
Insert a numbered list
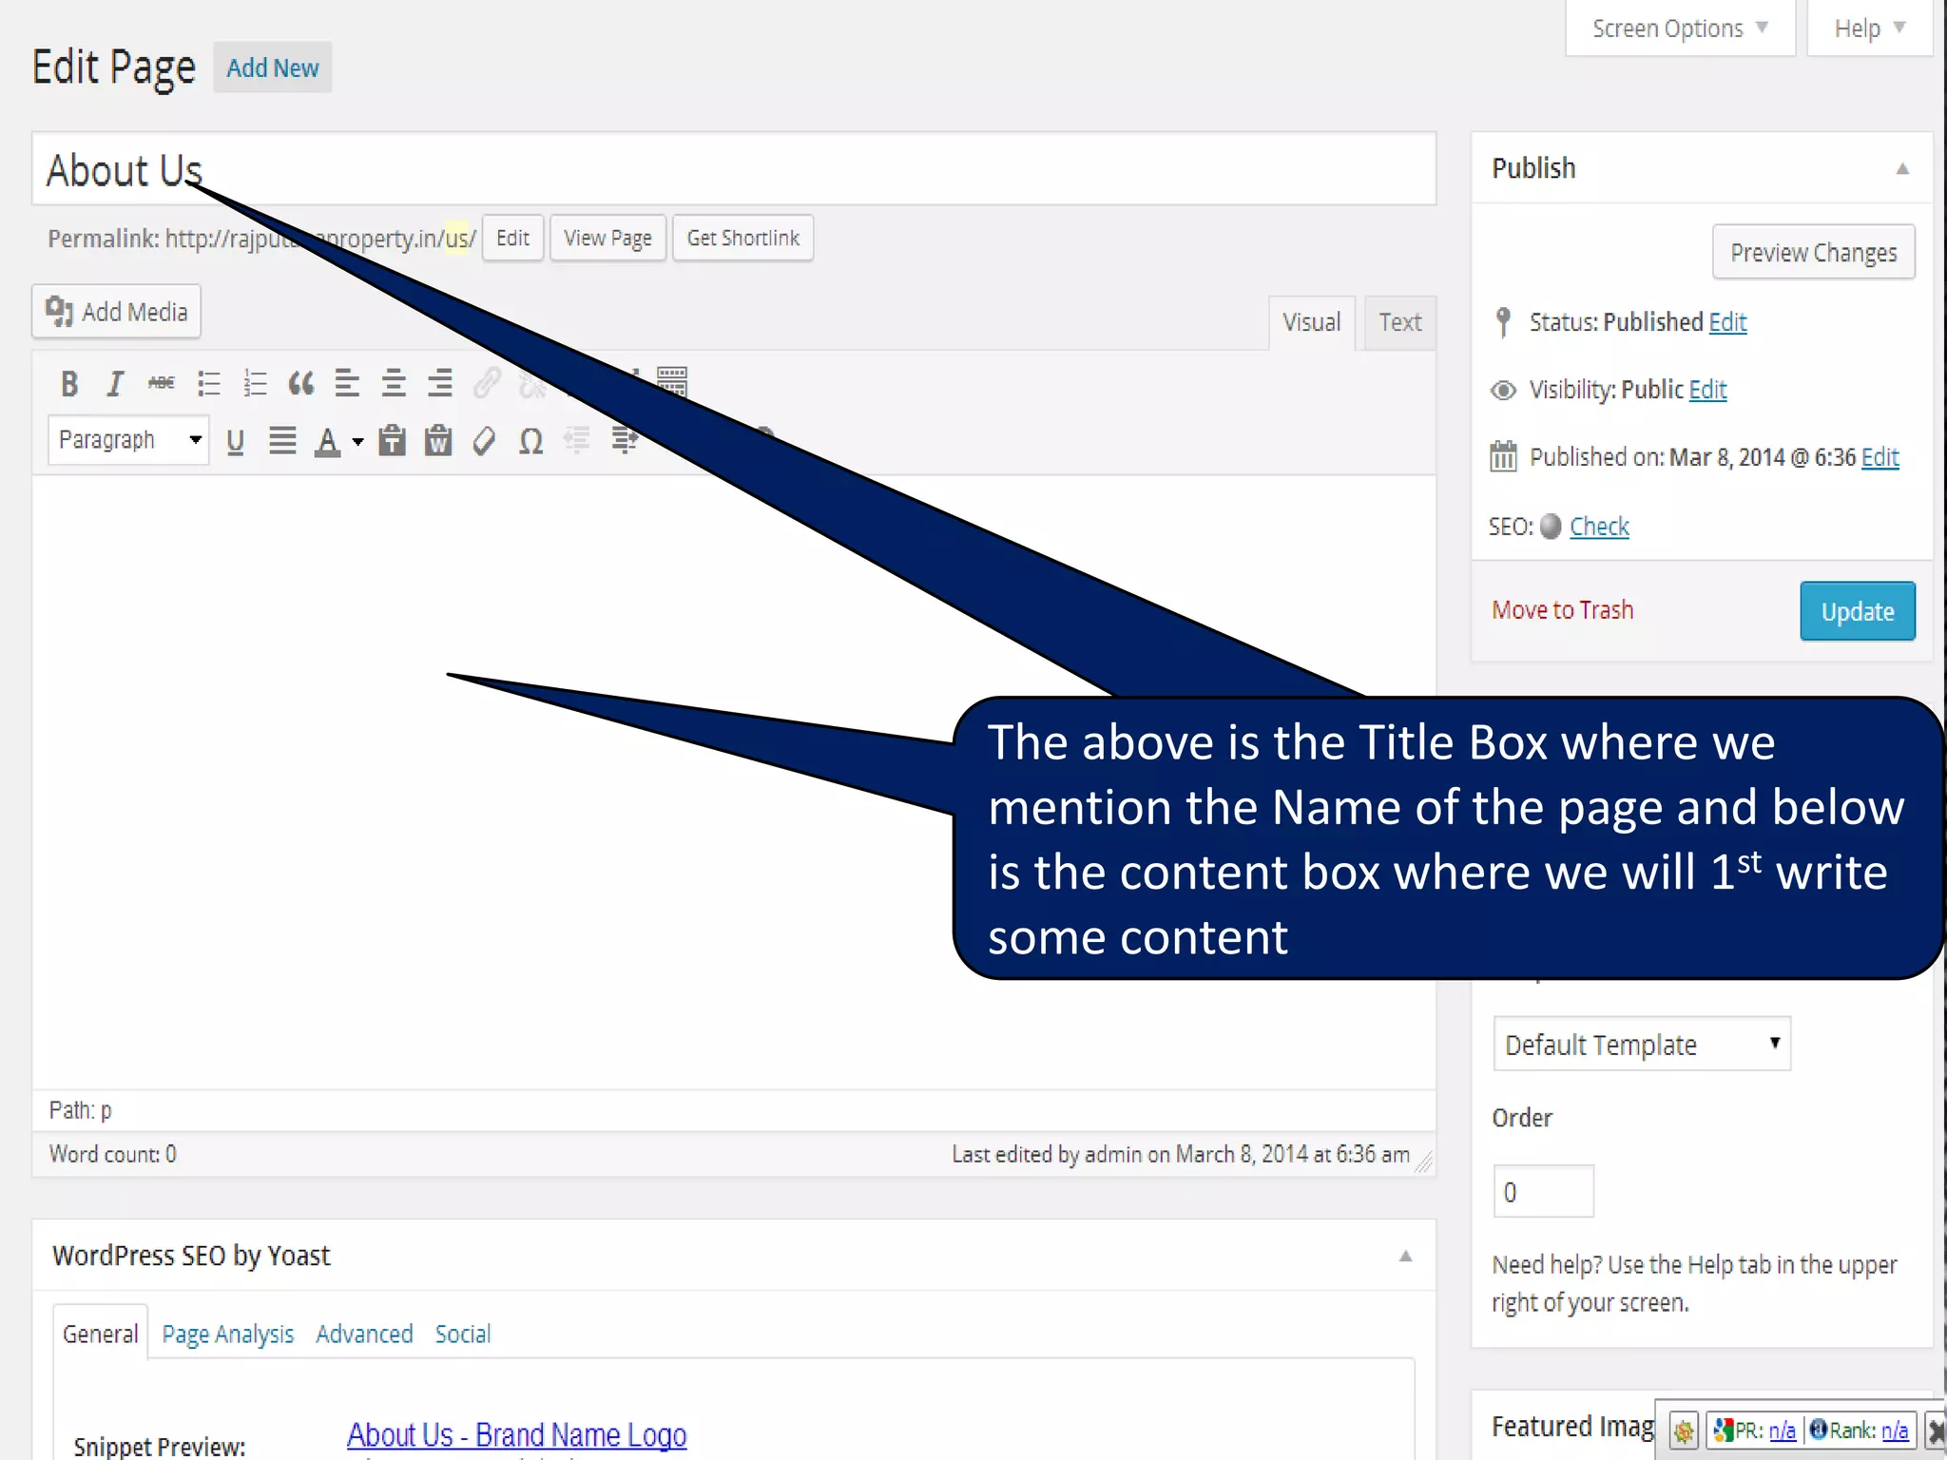click(255, 384)
